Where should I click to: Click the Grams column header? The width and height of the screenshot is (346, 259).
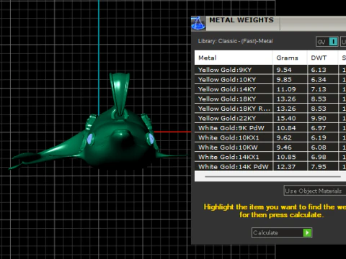pyautogui.click(x=290, y=58)
